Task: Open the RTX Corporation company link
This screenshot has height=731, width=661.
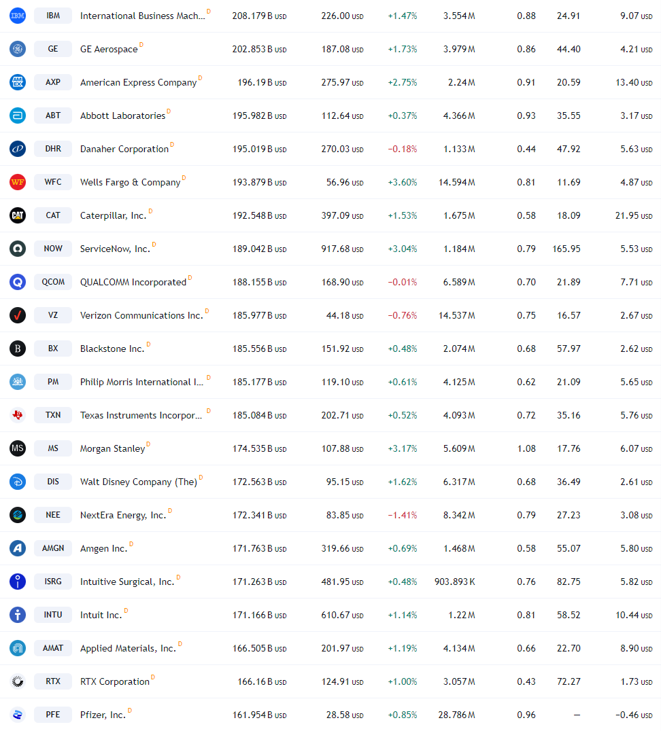Action: point(115,681)
